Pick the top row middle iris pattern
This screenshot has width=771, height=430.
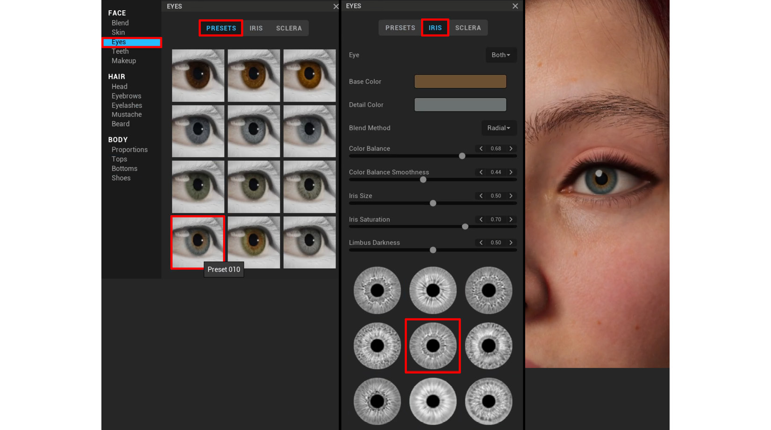pyautogui.click(x=433, y=290)
